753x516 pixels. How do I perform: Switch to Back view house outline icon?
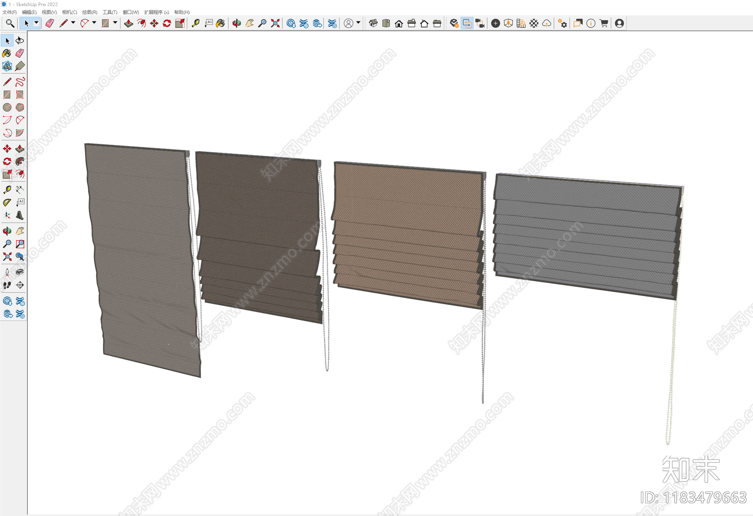tap(424, 23)
